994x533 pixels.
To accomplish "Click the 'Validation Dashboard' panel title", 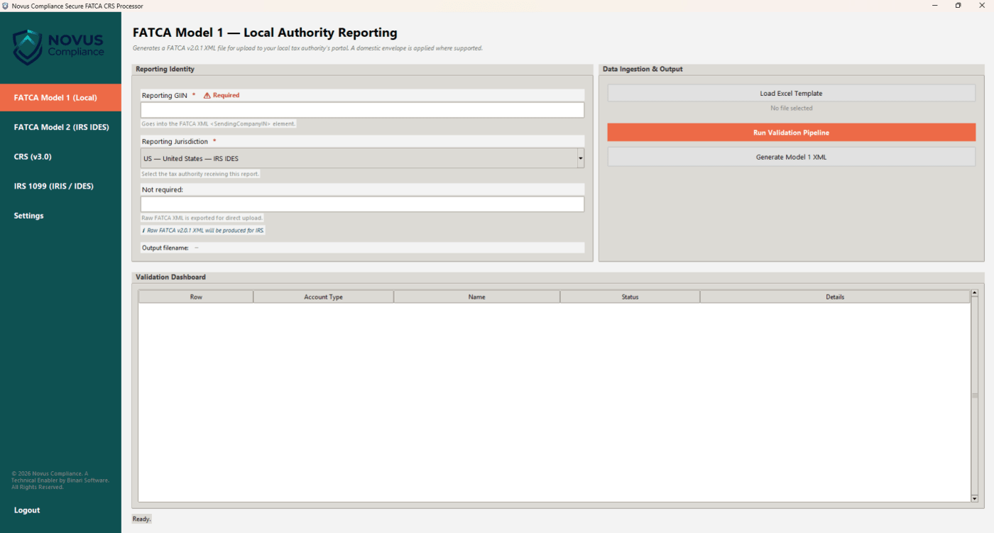I will [170, 277].
